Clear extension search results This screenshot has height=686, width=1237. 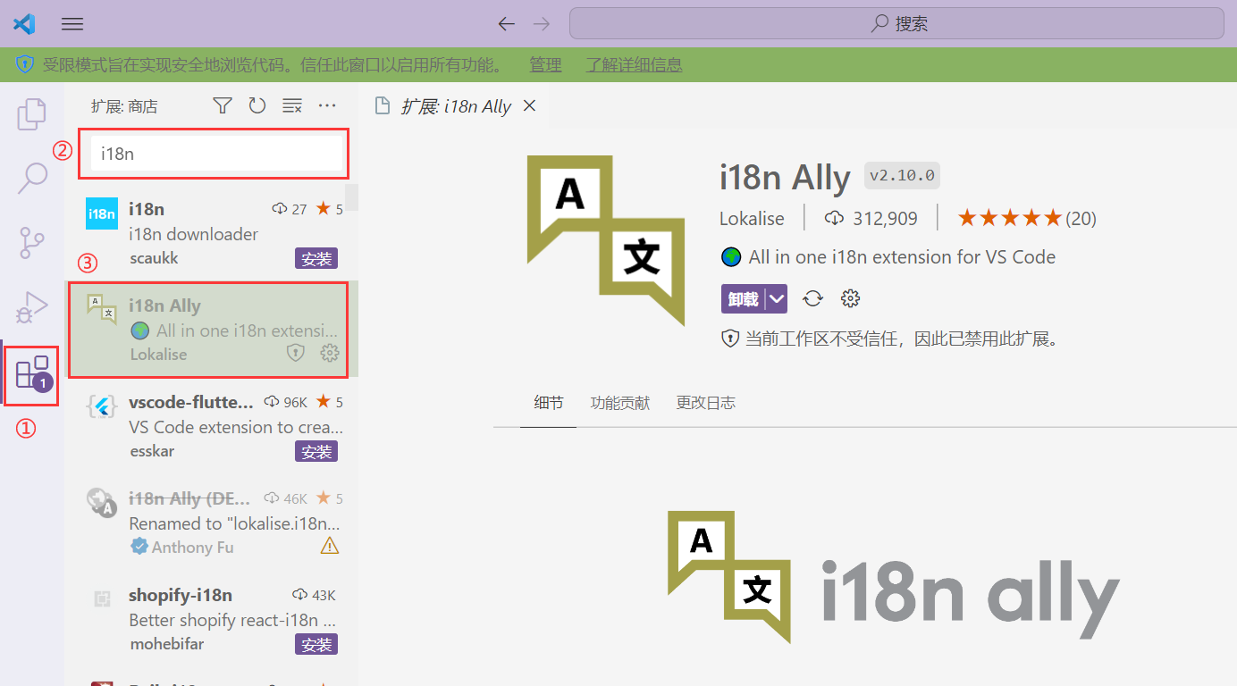coord(292,106)
